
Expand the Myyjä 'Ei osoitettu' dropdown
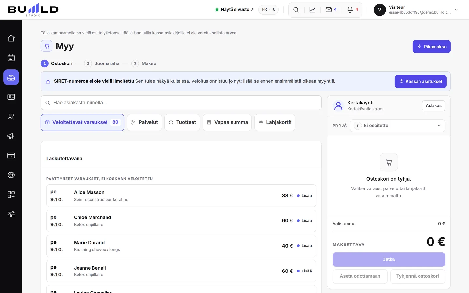pos(397,126)
